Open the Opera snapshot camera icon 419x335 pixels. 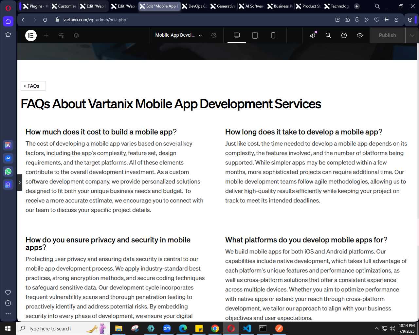347,20
